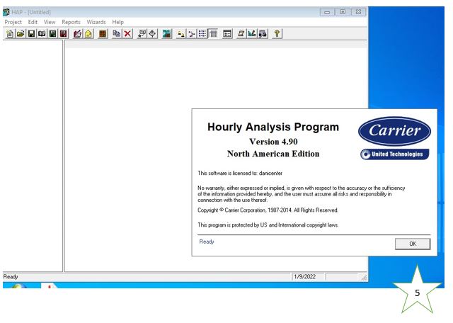Click inside the empty left tree pane
Viewport: 453px width, 323px height.
pyautogui.click(x=32, y=156)
